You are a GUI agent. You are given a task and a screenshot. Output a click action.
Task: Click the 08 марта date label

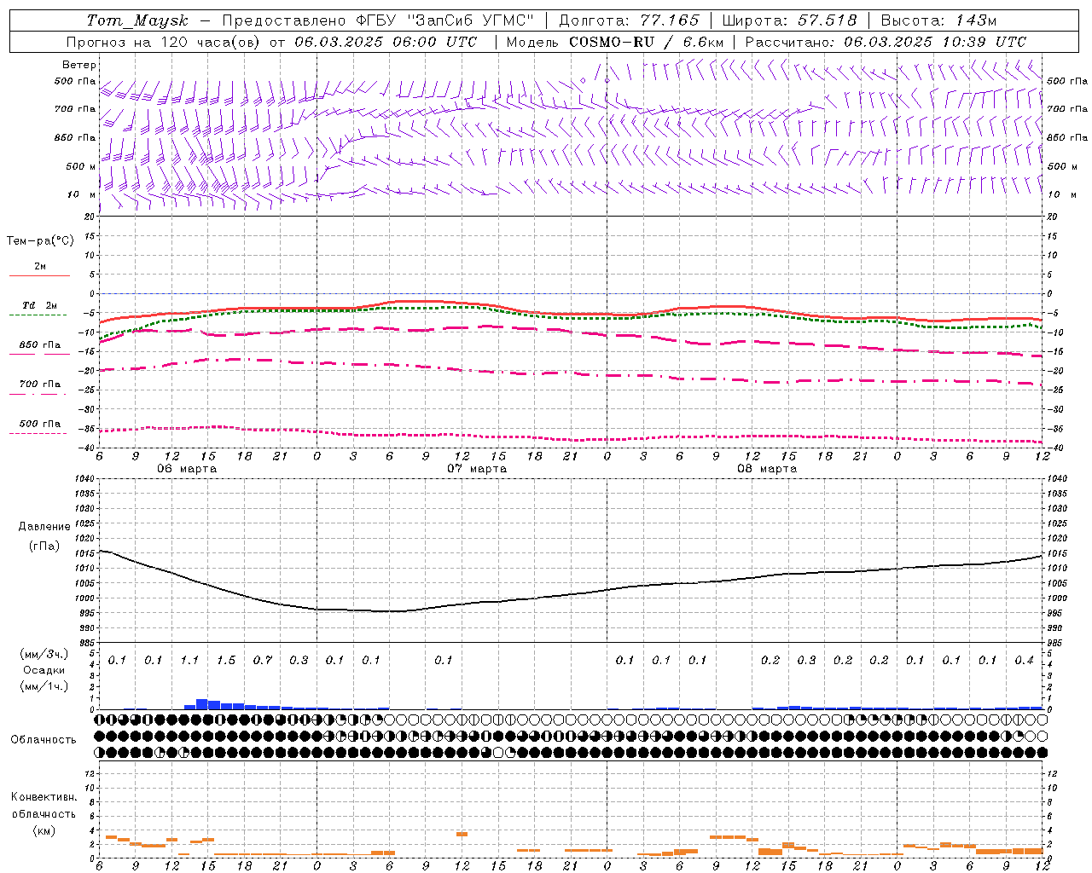[767, 469]
